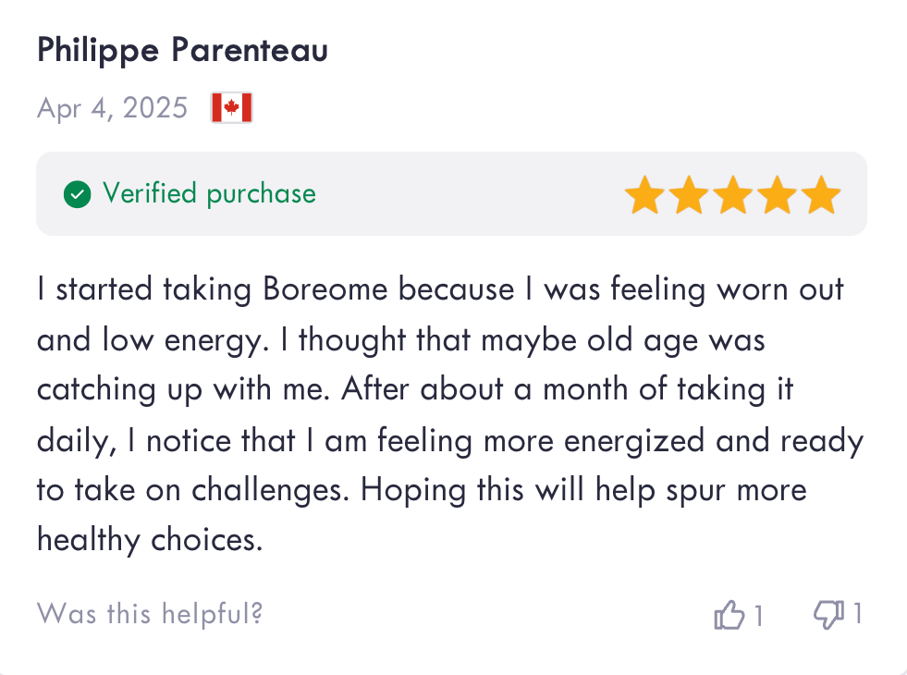Click the Apr 4, 2025 review date
The height and width of the screenshot is (675, 907).
(112, 108)
